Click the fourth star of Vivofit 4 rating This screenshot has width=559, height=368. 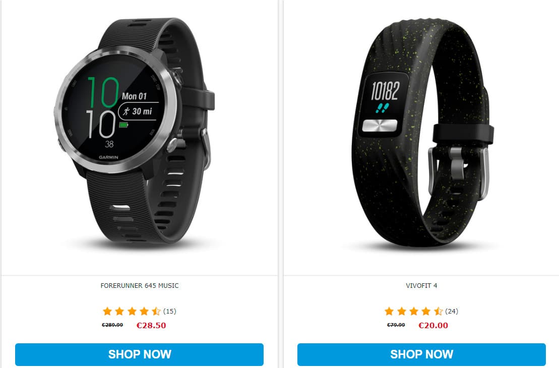[x=426, y=312]
